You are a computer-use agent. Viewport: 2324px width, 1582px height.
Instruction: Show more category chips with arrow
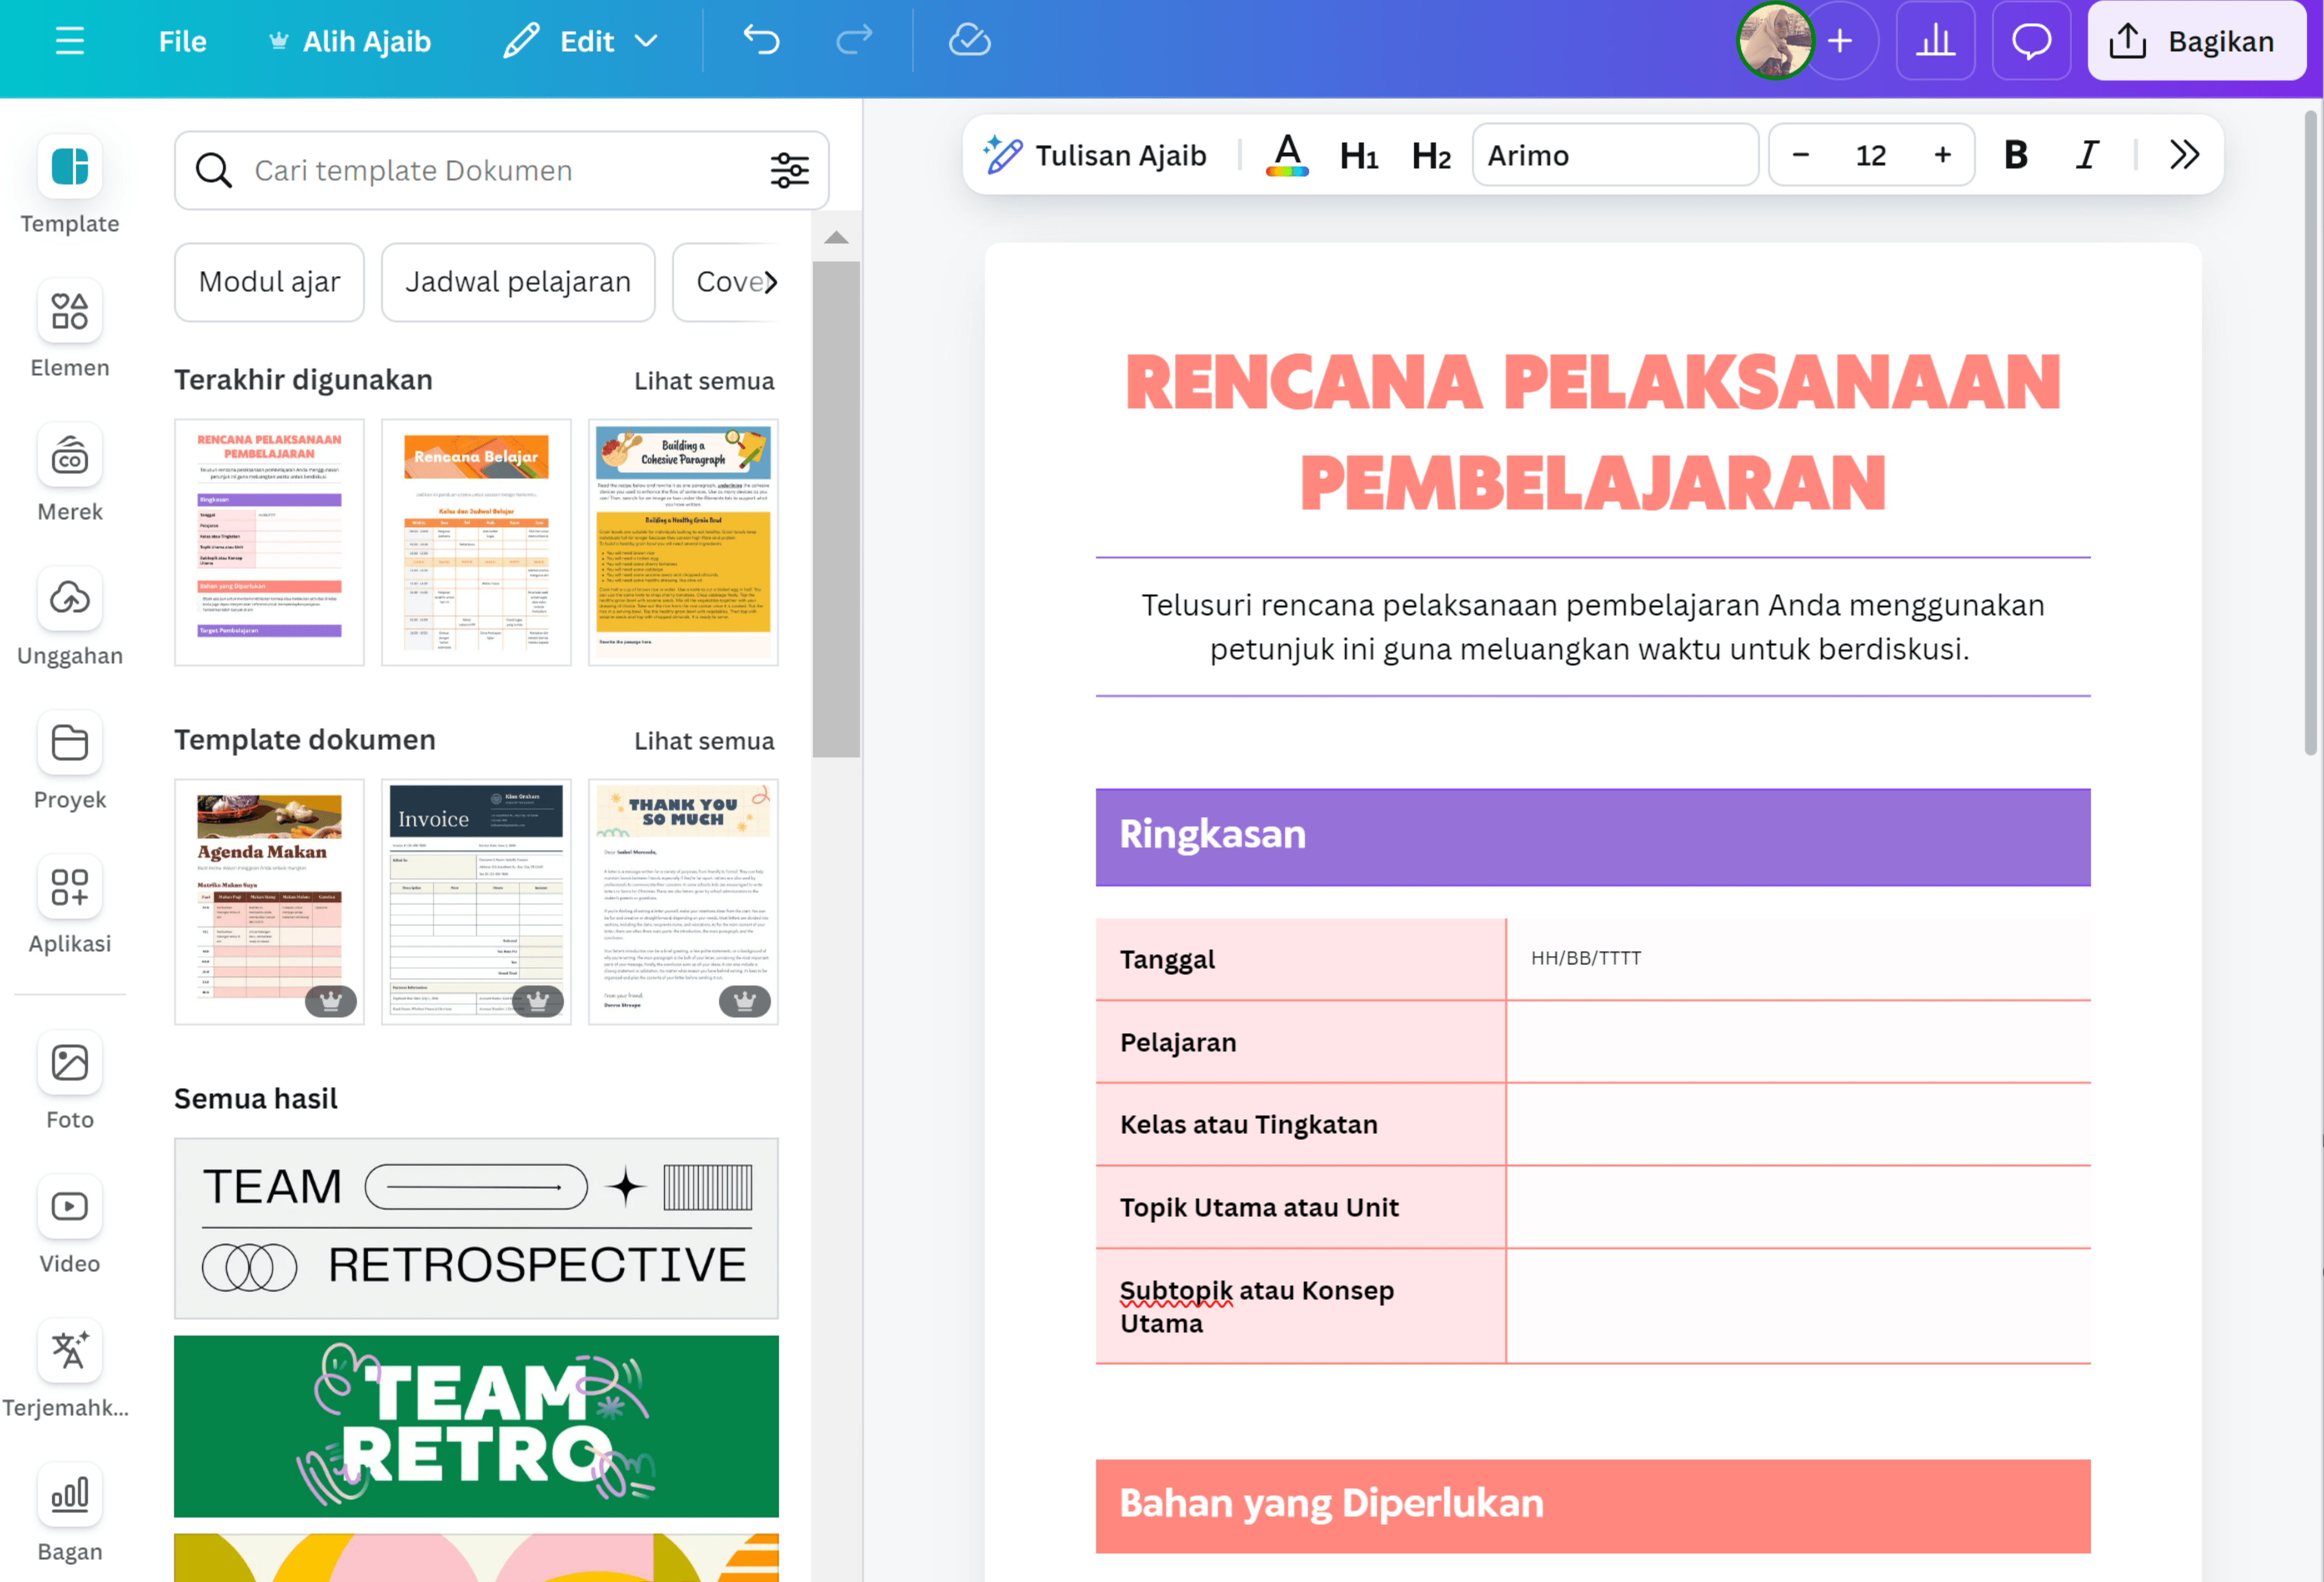click(771, 282)
